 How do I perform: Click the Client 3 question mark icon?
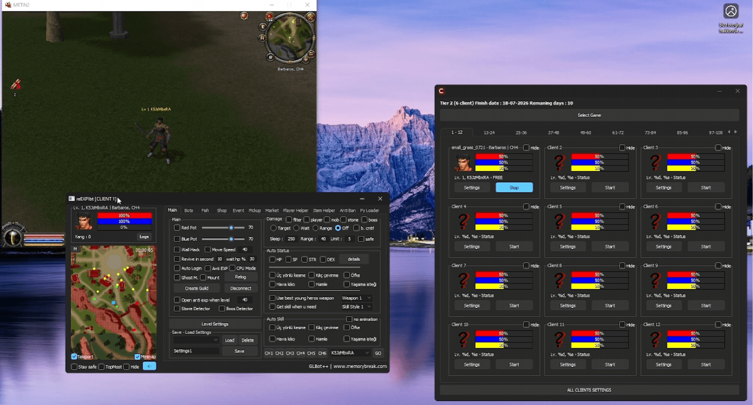[655, 162]
